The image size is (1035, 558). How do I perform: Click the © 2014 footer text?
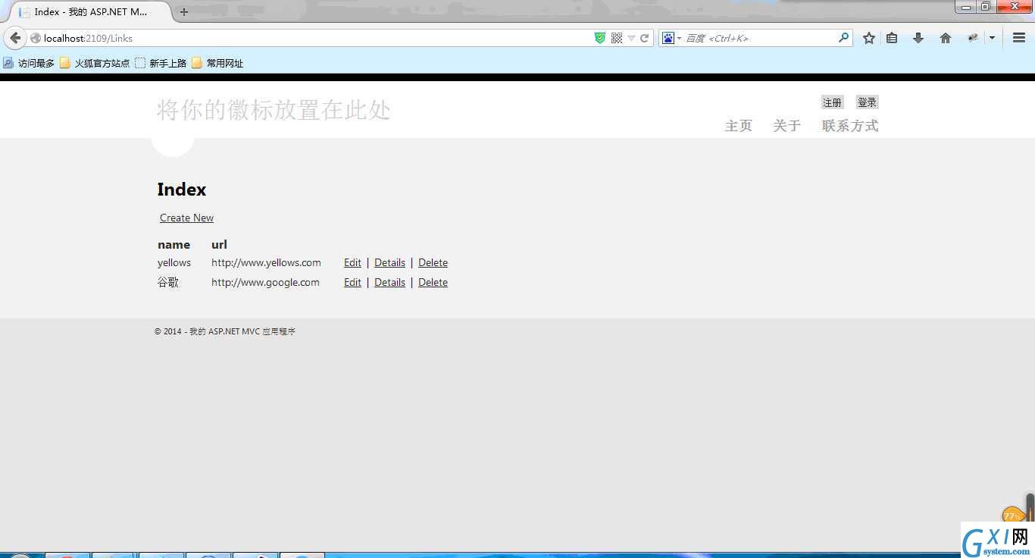225,331
